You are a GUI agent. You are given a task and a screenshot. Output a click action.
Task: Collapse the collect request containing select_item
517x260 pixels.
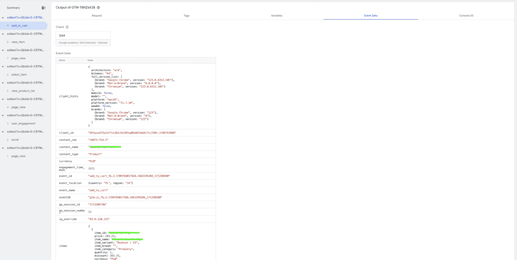[x=3, y=66]
